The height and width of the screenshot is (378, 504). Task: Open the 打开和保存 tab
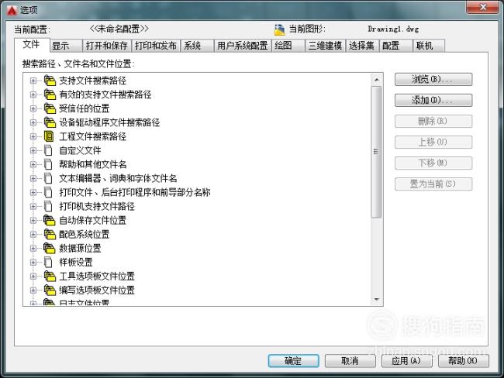pos(107,46)
